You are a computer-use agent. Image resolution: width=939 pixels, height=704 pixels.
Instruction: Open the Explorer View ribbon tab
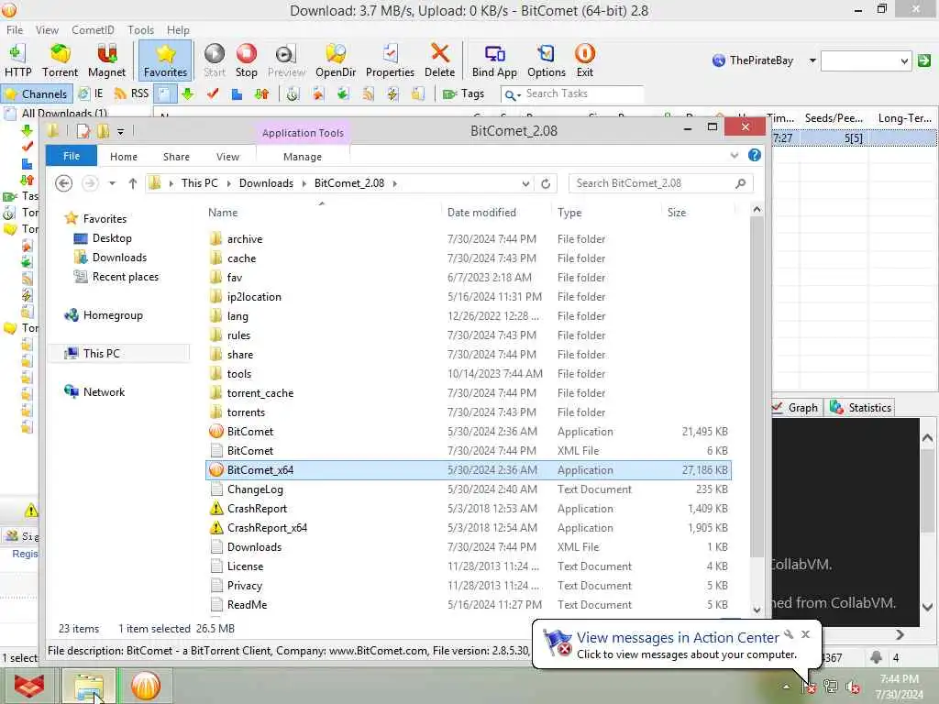pyautogui.click(x=227, y=156)
